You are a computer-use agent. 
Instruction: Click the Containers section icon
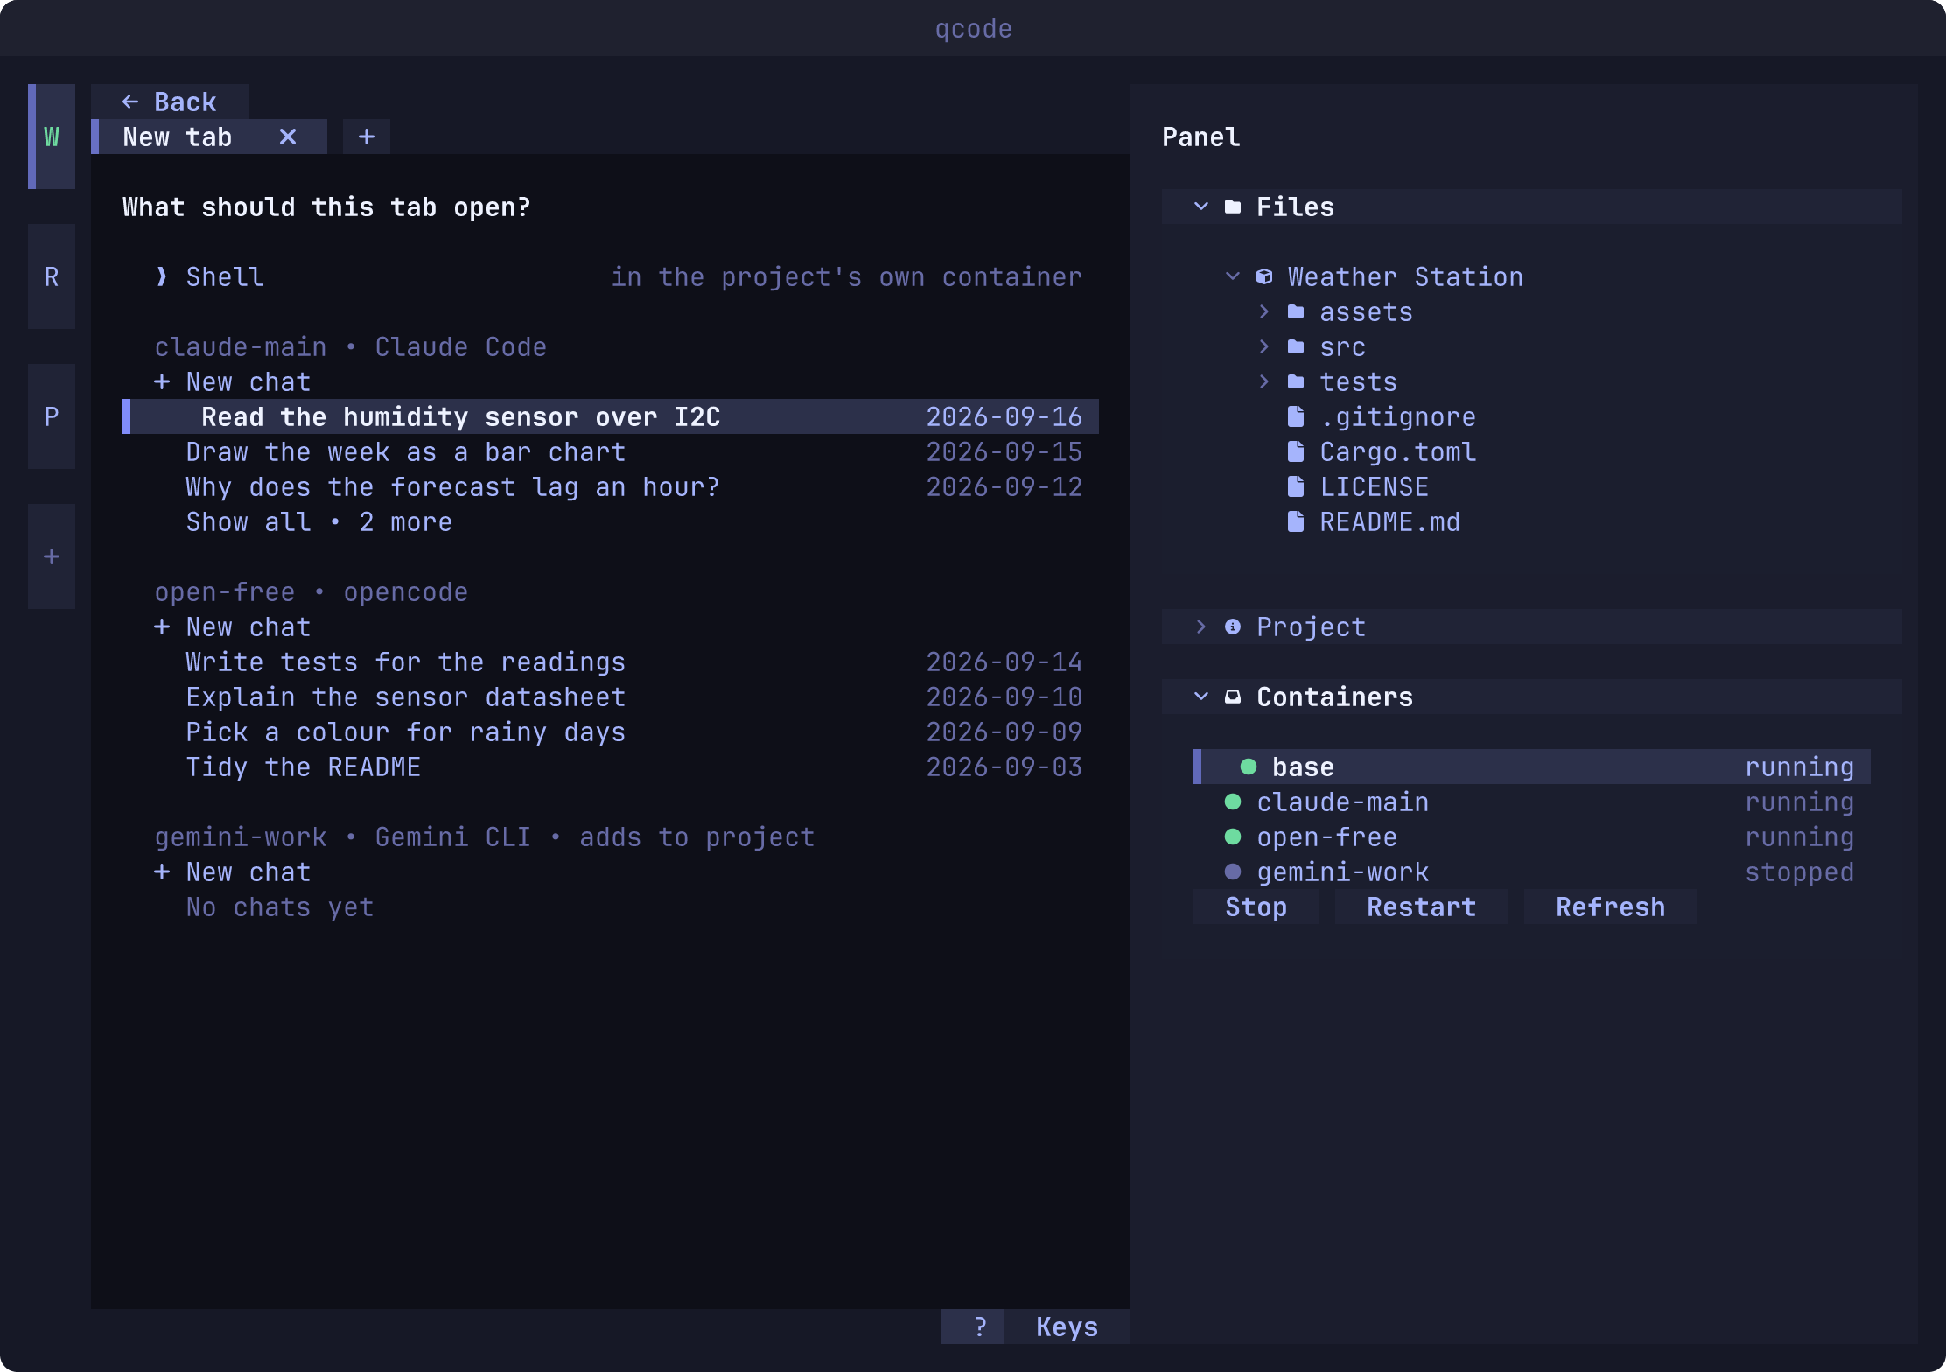tap(1233, 696)
